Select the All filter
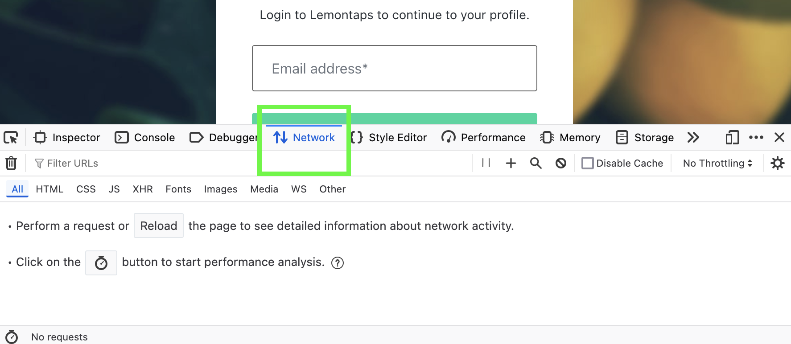 (x=17, y=189)
